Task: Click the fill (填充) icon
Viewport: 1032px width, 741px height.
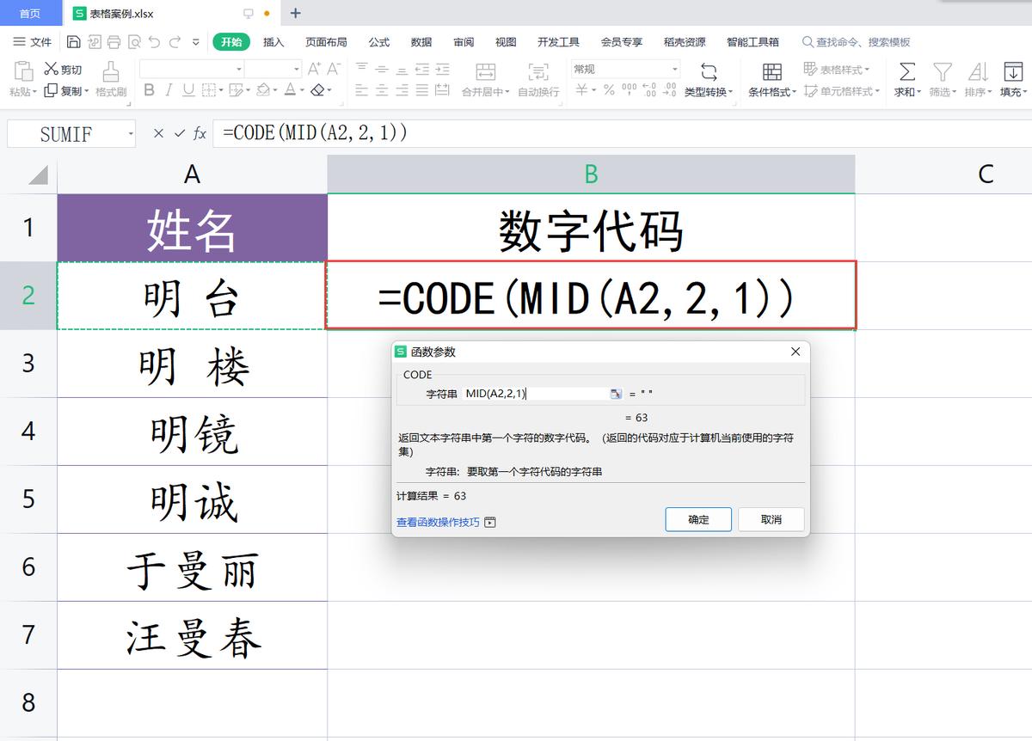Action: click(x=1014, y=73)
